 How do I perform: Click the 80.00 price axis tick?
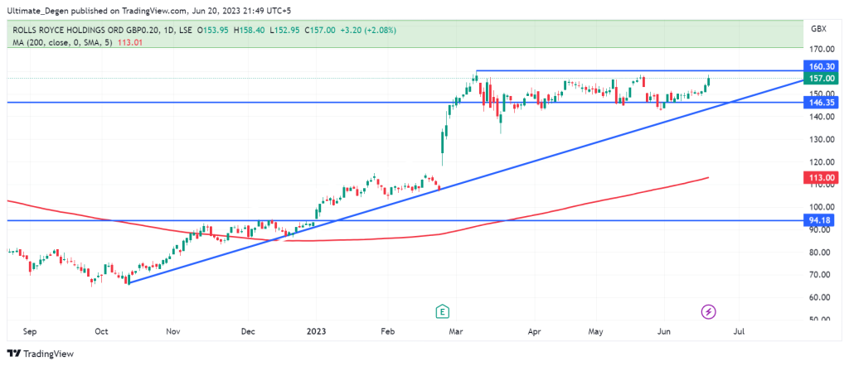point(822,253)
